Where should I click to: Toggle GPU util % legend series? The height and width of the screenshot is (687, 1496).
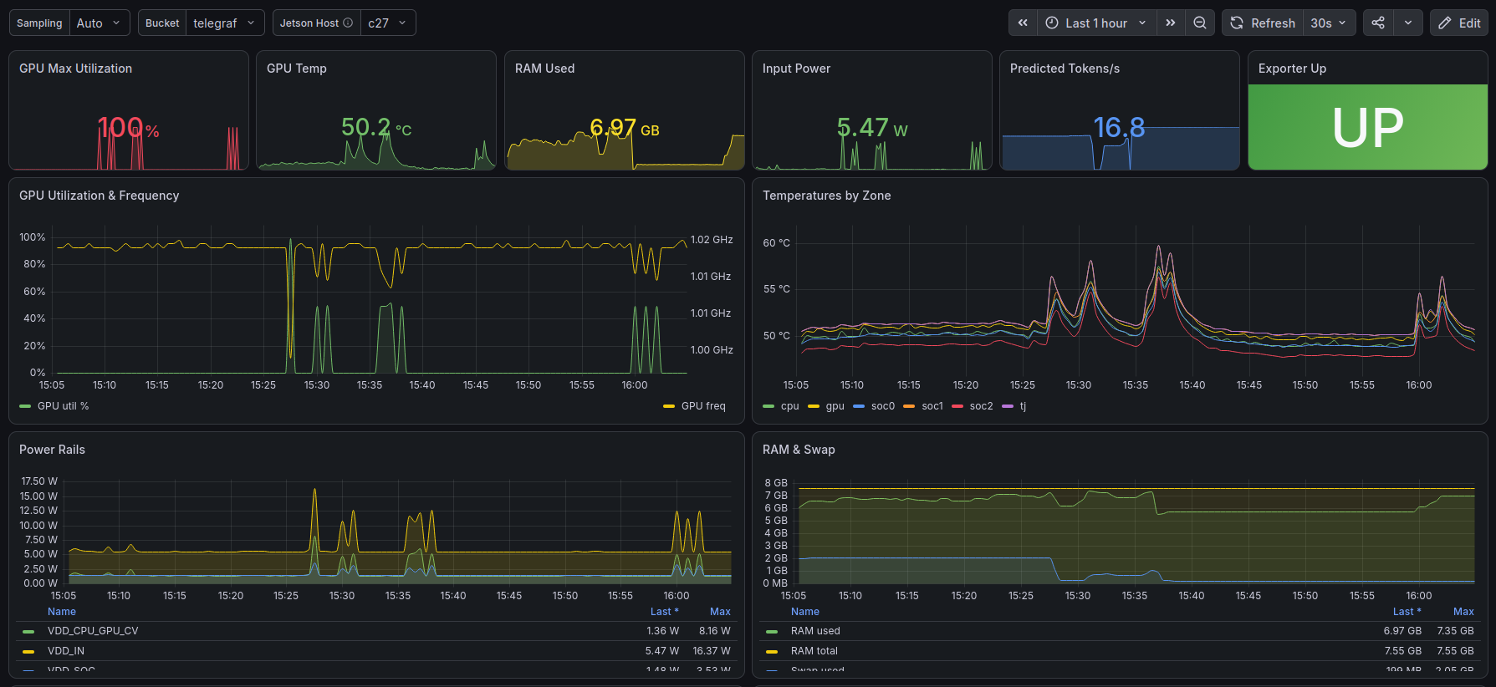pyautogui.click(x=54, y=406)
